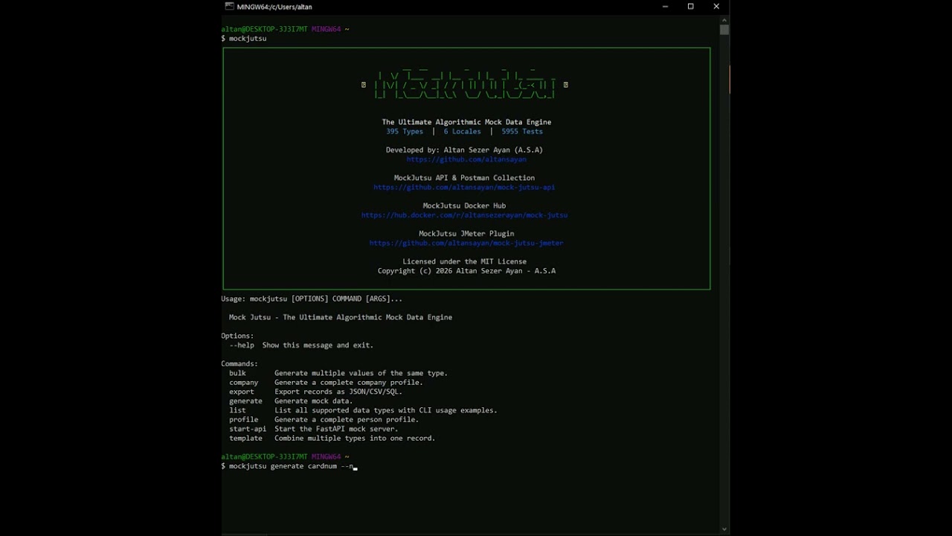The image size is (952, 536).
Task: Click the 'start-api' command name
Action: pyautogui.click(x=248, y=429)
